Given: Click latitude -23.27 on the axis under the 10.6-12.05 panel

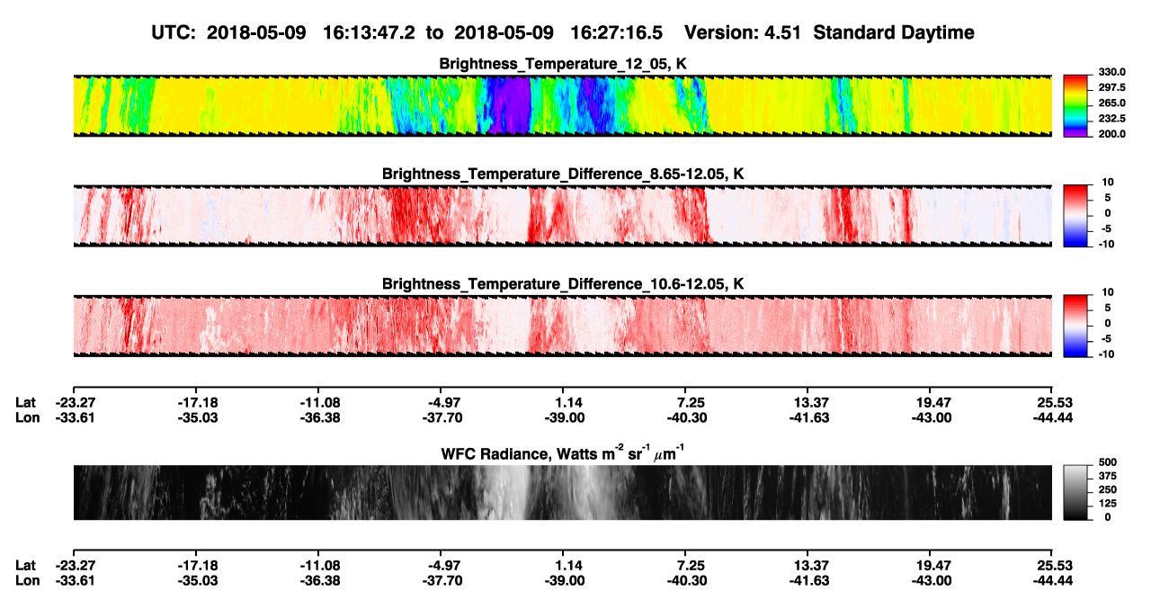Looking at the screenshot, I should tap(76, 402).
